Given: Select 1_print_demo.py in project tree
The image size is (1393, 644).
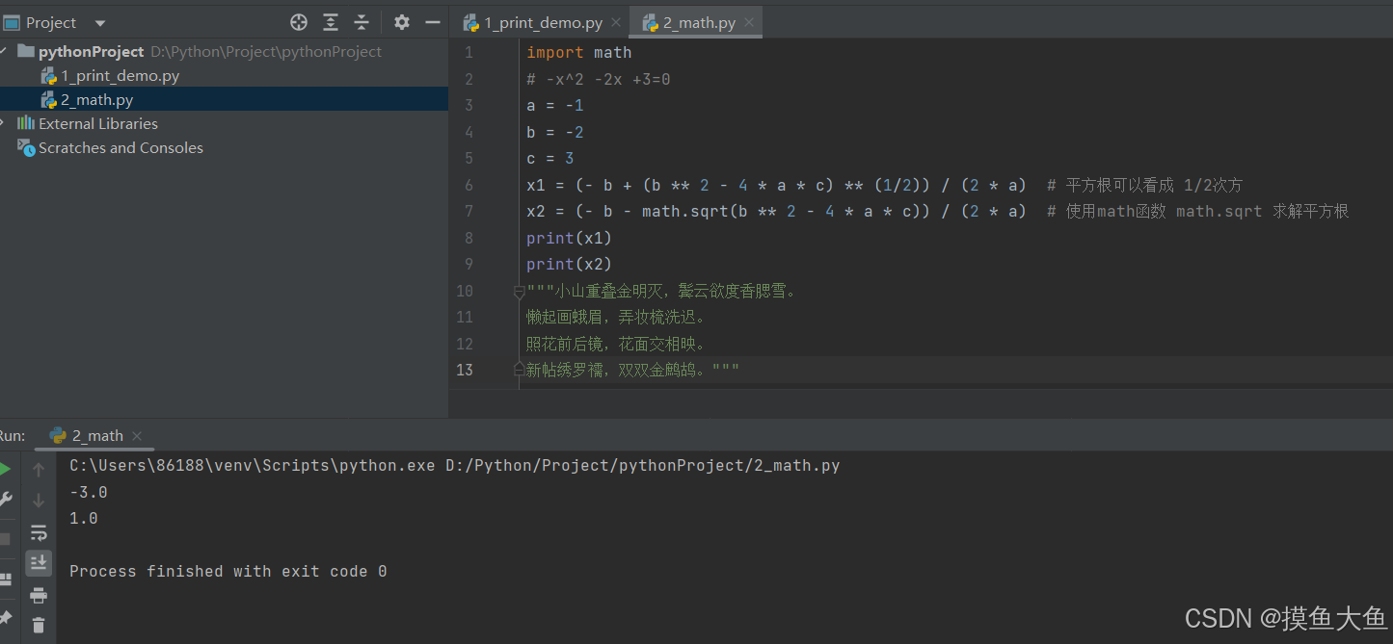Looking at the screenshot, I should (x=121, y=75).
